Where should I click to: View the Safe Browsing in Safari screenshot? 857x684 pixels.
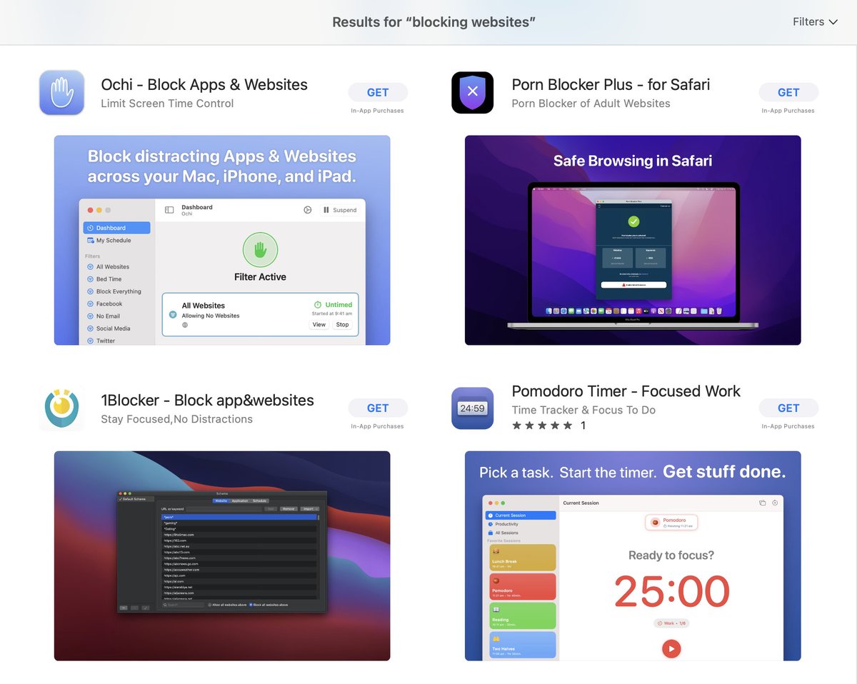tap(633, 241)
